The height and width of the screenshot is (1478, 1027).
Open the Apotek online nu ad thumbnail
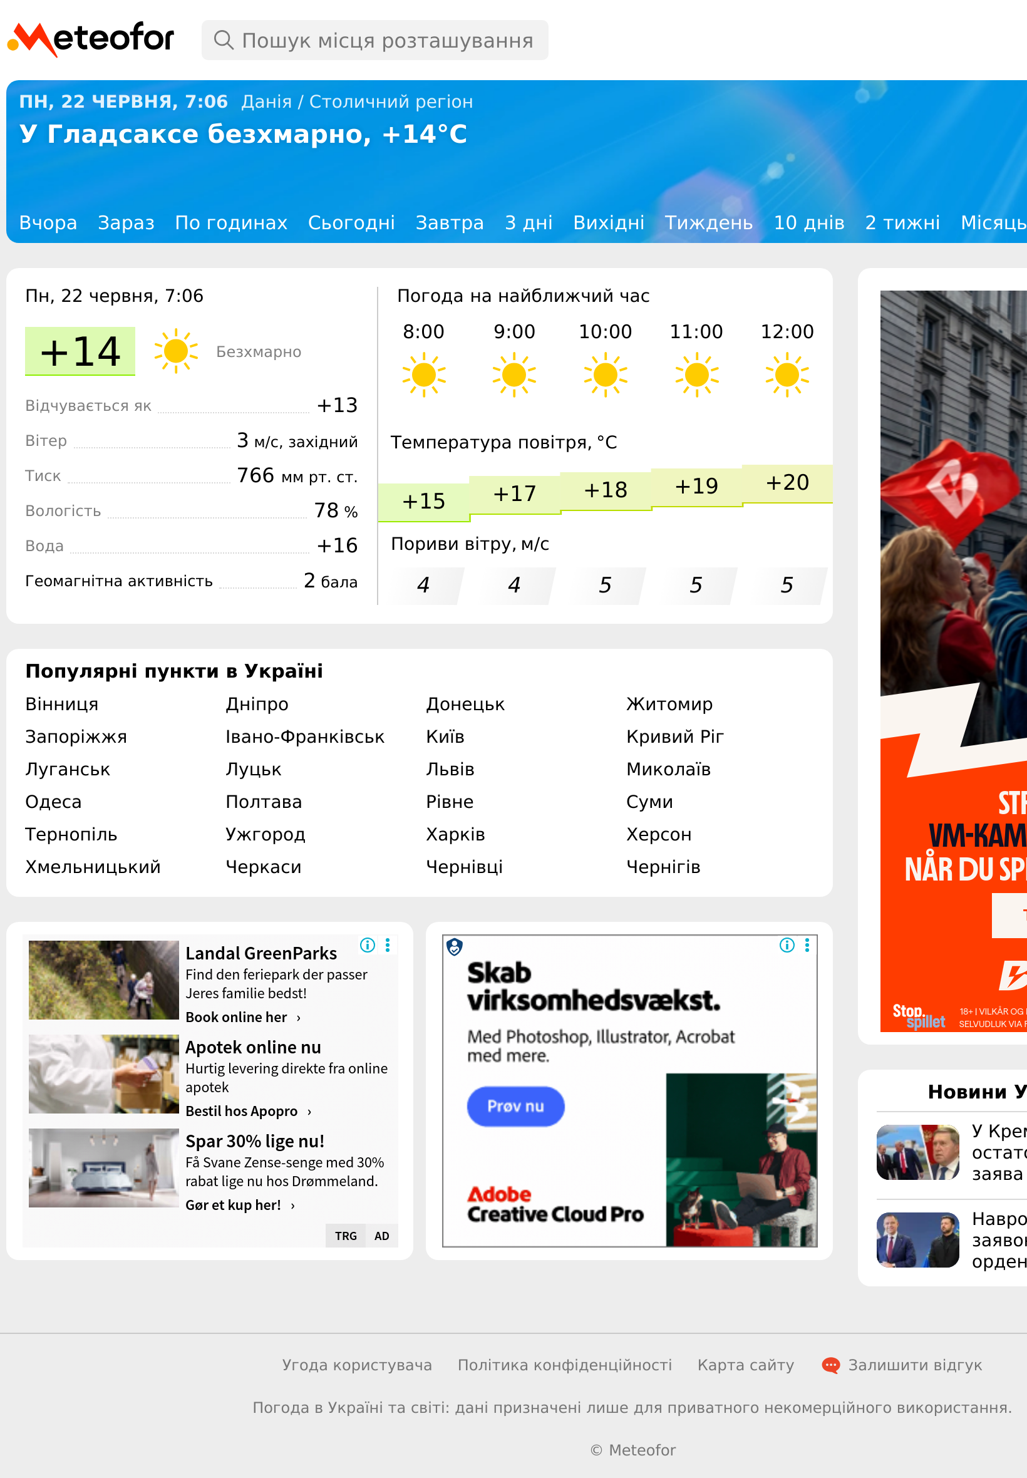click(103, 1074)
